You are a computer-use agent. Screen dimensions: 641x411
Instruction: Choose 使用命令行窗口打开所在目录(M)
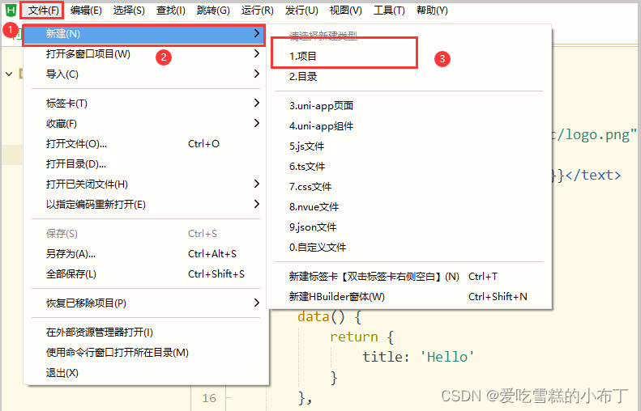pyautogui.click(x=145, y=352)
